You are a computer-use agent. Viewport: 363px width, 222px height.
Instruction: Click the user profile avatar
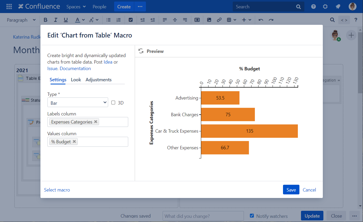click(352, 7)
